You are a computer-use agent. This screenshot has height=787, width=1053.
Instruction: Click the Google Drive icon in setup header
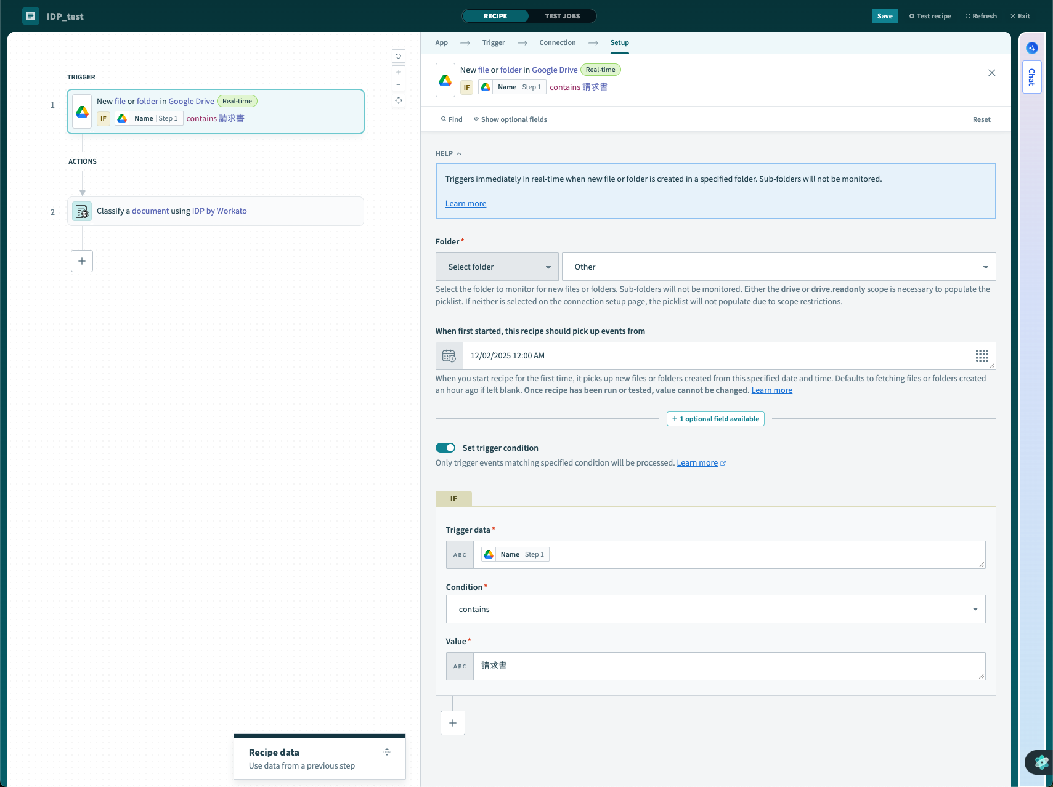(445, 80)
